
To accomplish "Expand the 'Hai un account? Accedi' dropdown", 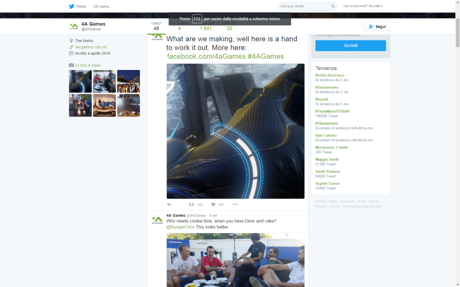I will point(363,6).
